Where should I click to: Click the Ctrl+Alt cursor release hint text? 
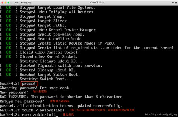click(x=23, y=3)
